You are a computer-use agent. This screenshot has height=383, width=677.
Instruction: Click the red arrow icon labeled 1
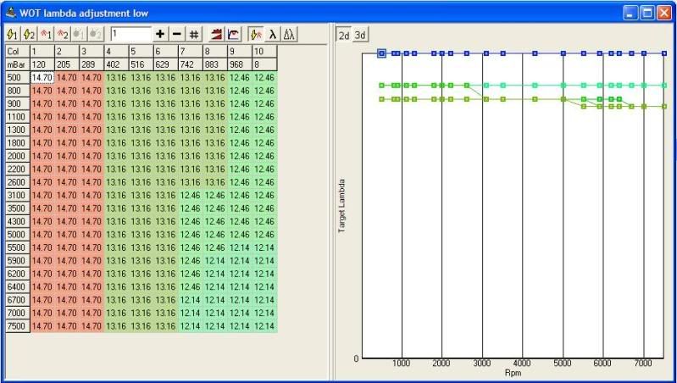click(46, 34)
